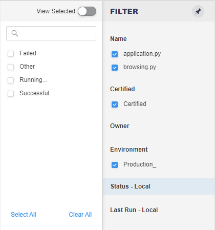This screenshot has height=230, width=215.
Task: Toggle the View Selected switch
Action: point(87,11)
